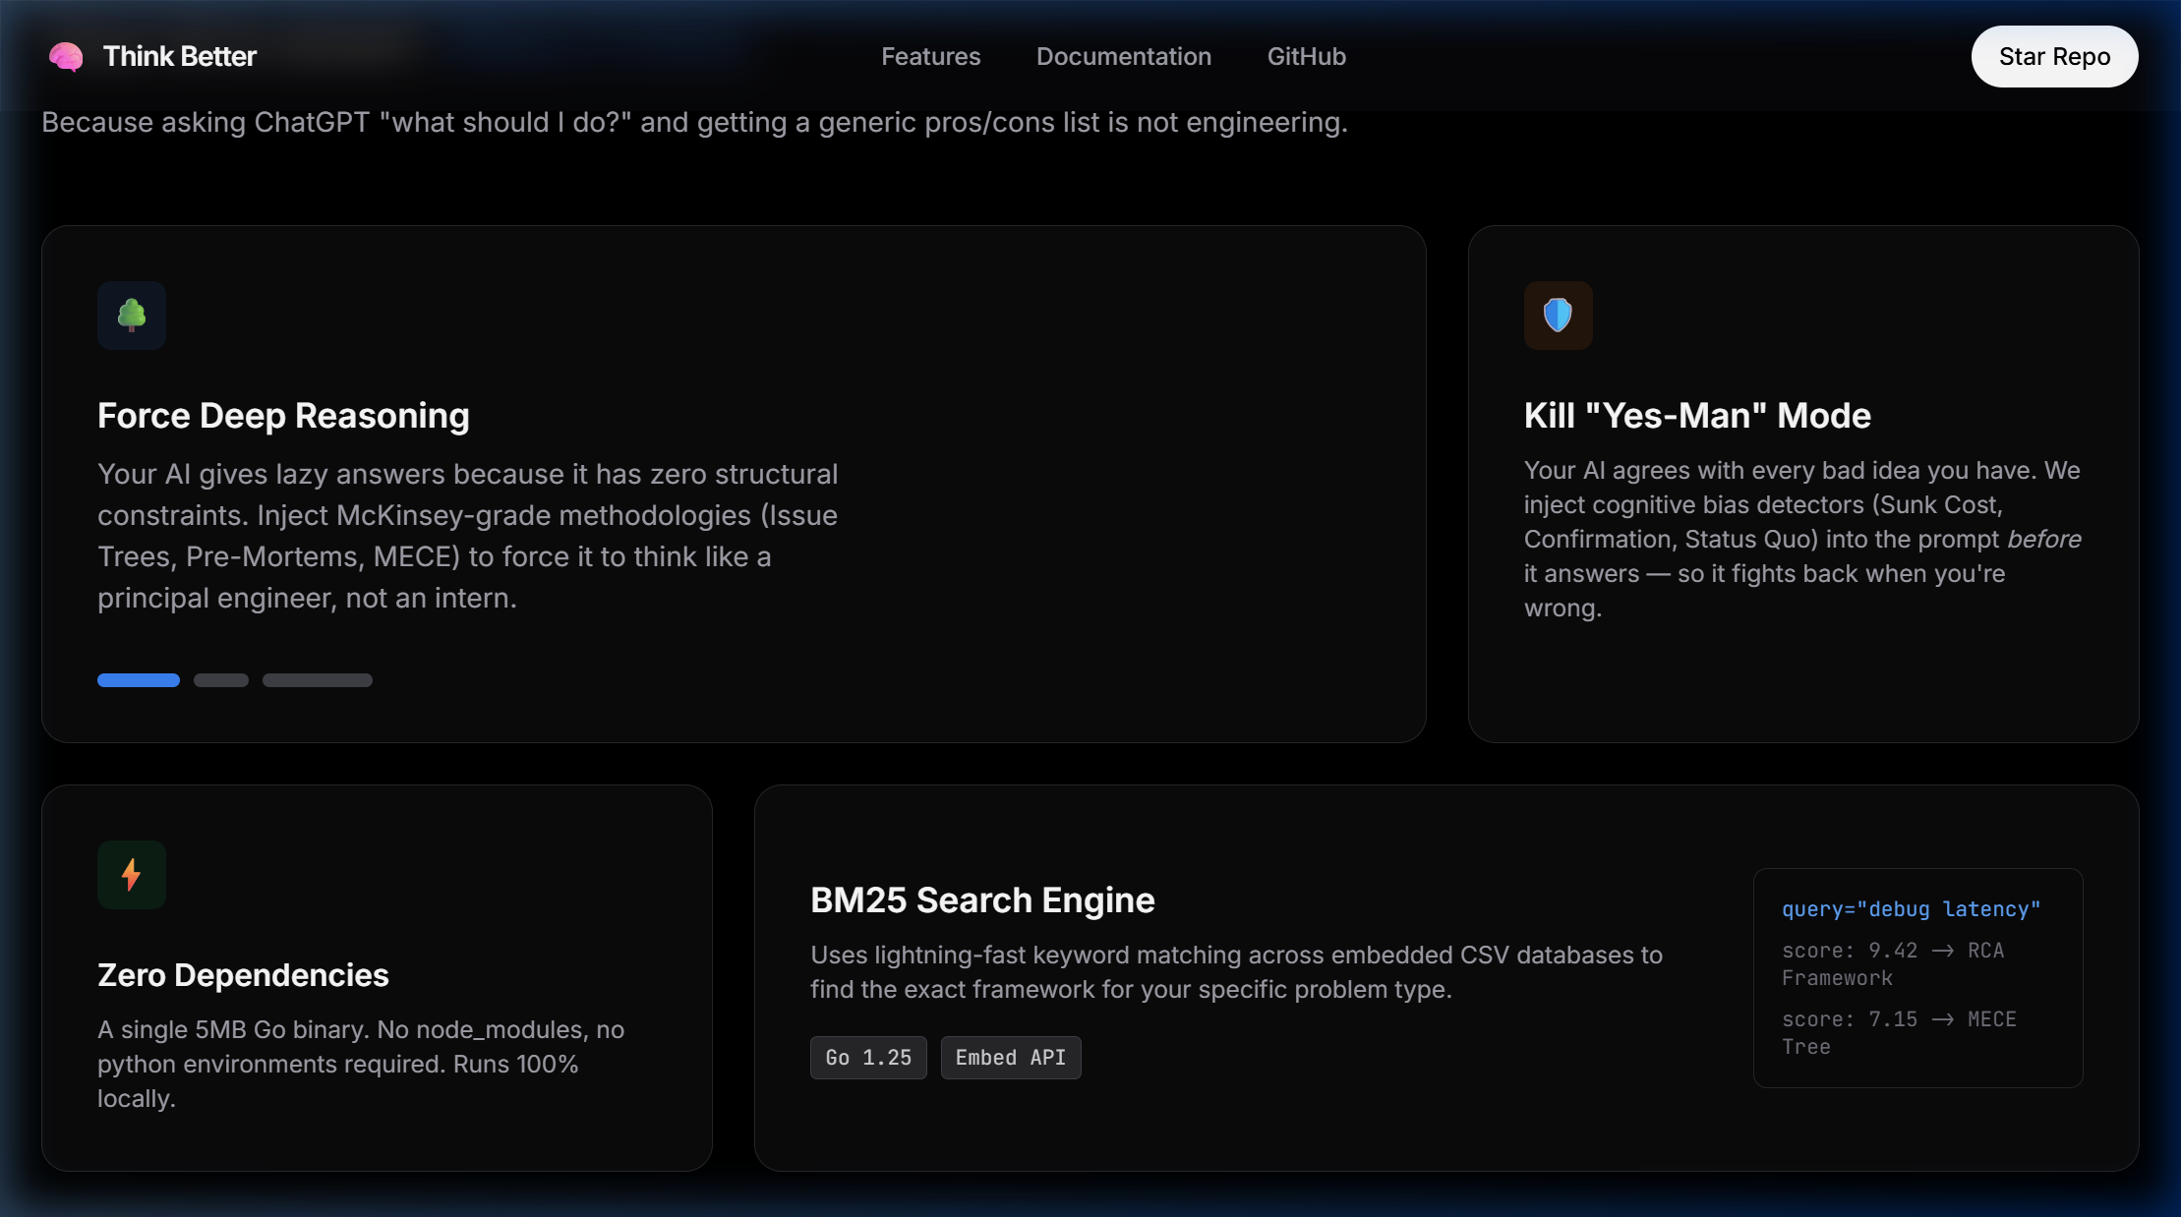The width and height of the screenshot is (2181, 1217).
Task: Click the lightning bolt icon
Action: pos(132,875)
